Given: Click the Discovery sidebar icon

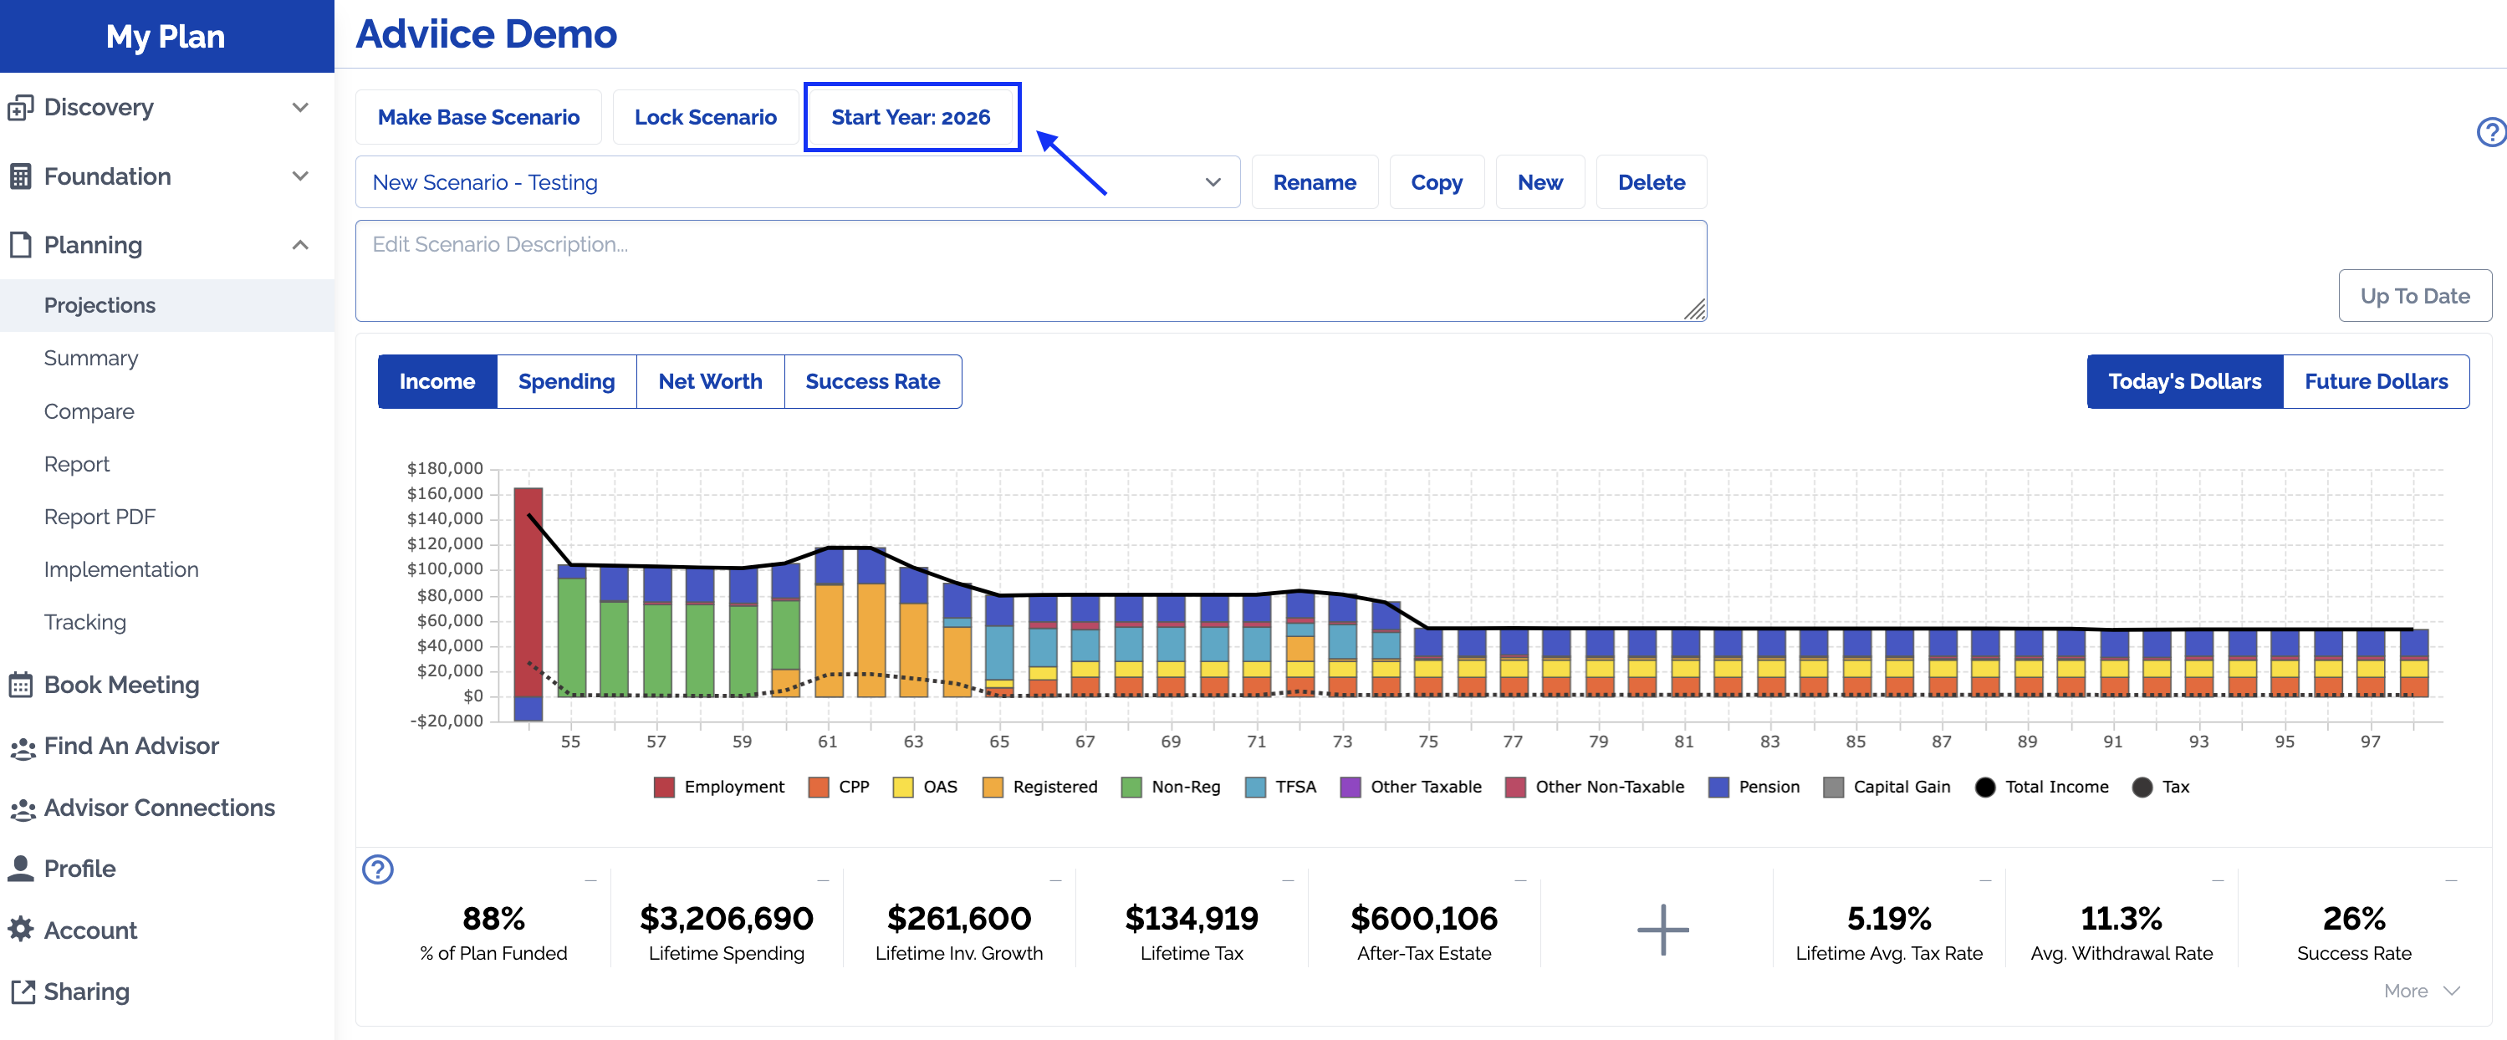Looking at the screenshot, I should point(20,107).
